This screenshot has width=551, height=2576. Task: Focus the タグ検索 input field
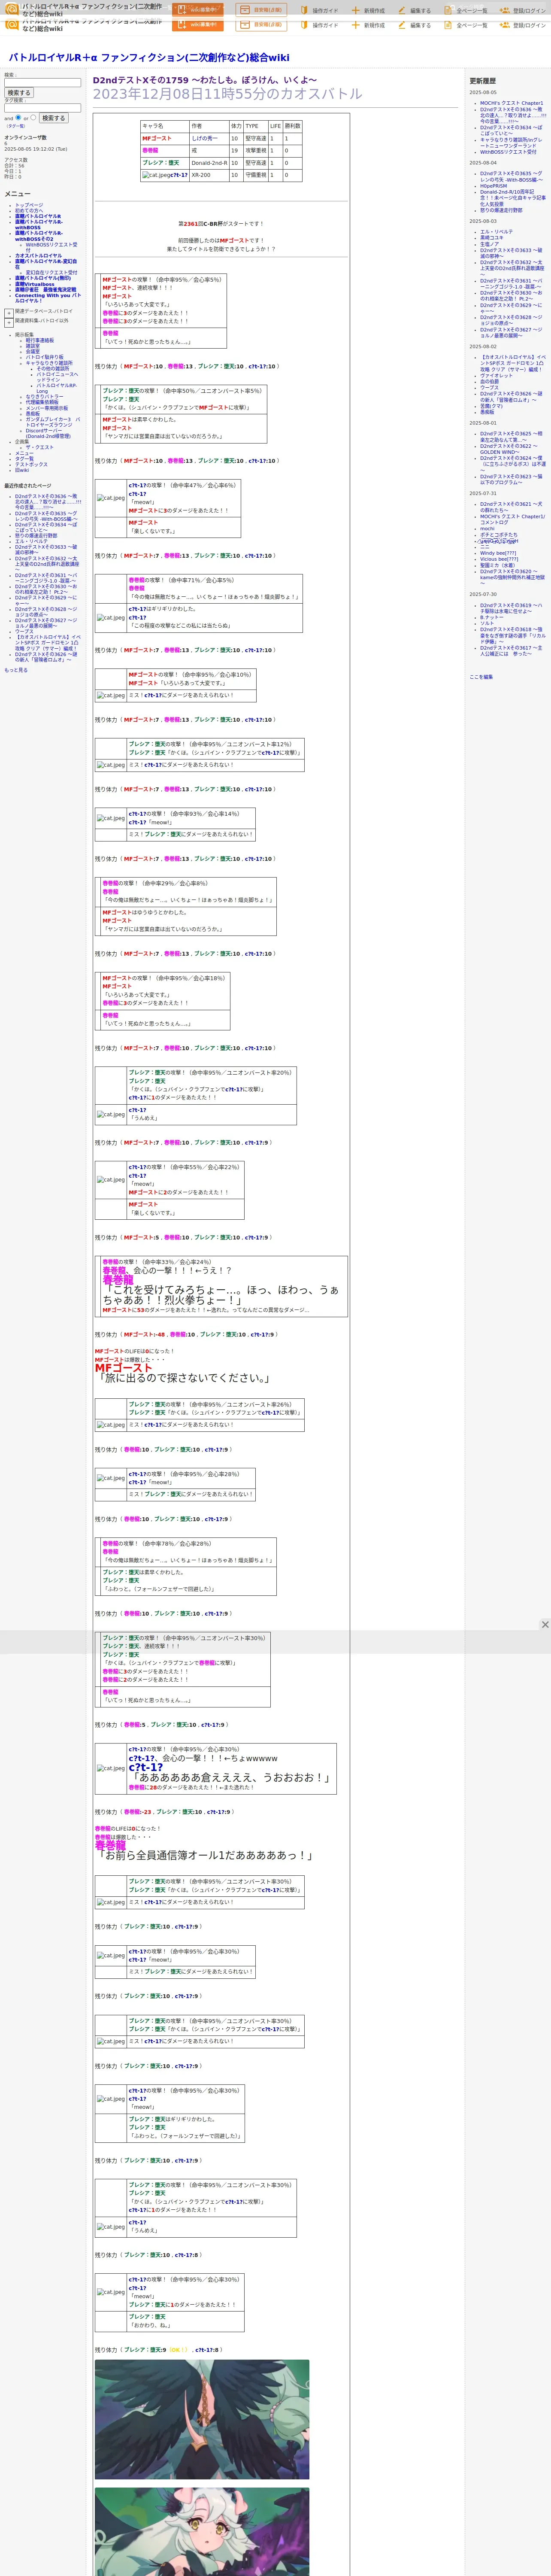[x=42, y=108]
